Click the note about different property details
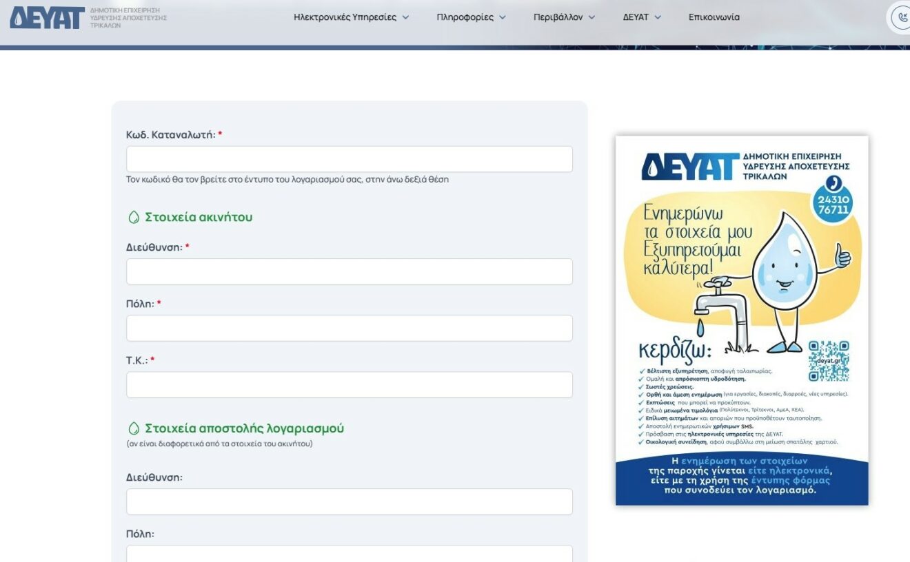The width and height of the screenshot is (910, 562). [219, 444]
